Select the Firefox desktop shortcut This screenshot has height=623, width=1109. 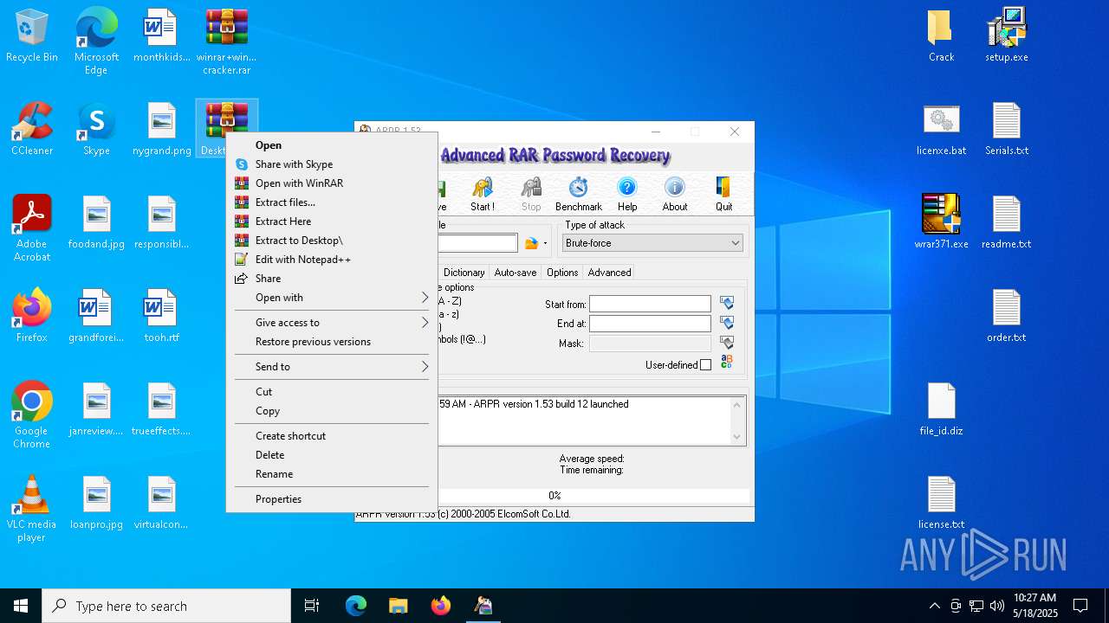click(x=32, y=317)
